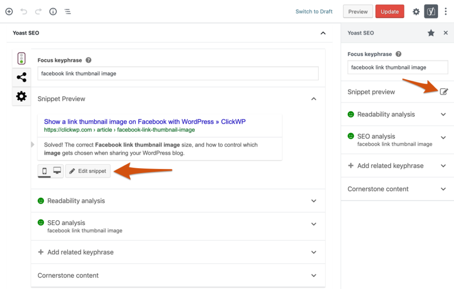Open sidebar snippet preview edit icon
Screen dimensions: 454x289
point(444,92)
